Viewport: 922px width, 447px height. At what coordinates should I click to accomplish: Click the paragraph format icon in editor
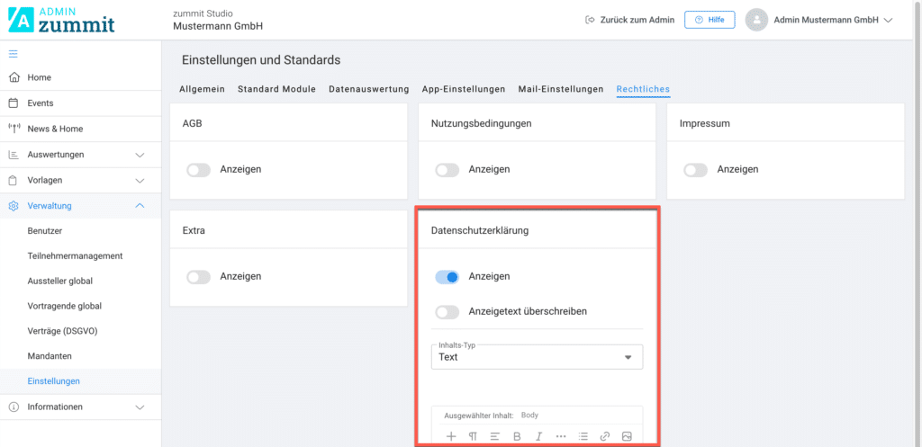tap(473, 436)
